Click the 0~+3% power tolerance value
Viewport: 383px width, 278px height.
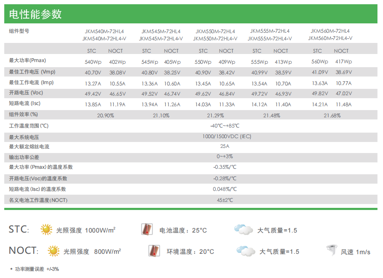pos(225,156)
